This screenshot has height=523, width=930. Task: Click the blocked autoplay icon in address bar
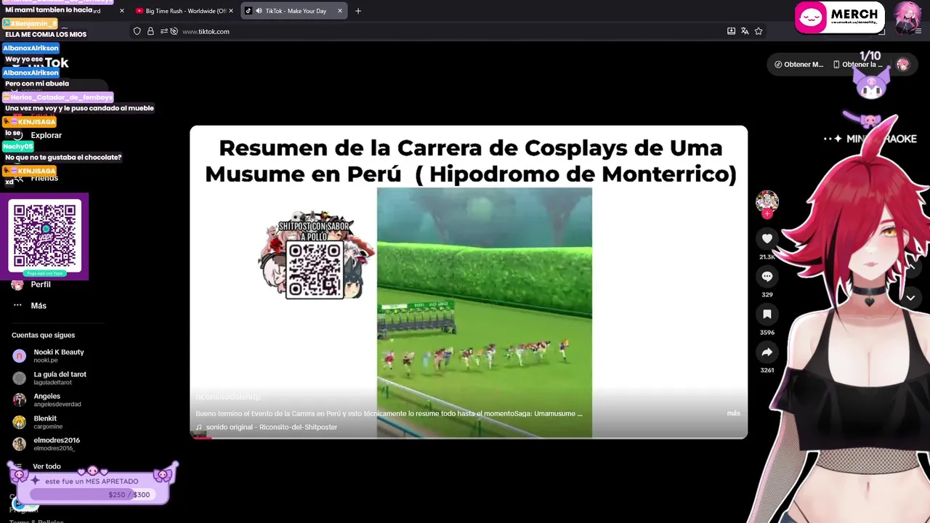click(x=174, y=31)
